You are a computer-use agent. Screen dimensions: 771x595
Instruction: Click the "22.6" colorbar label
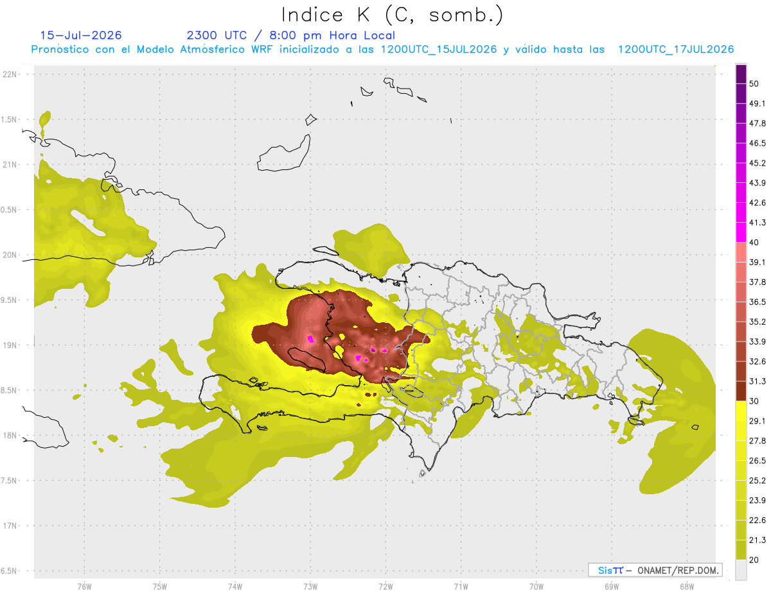758,521
